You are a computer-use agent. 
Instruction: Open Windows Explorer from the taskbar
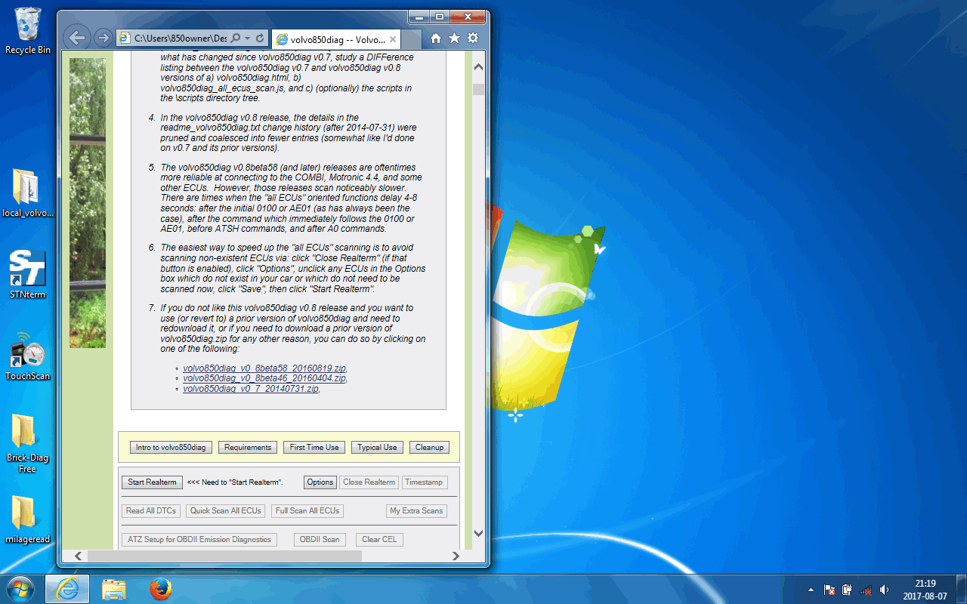click(114, 589)
